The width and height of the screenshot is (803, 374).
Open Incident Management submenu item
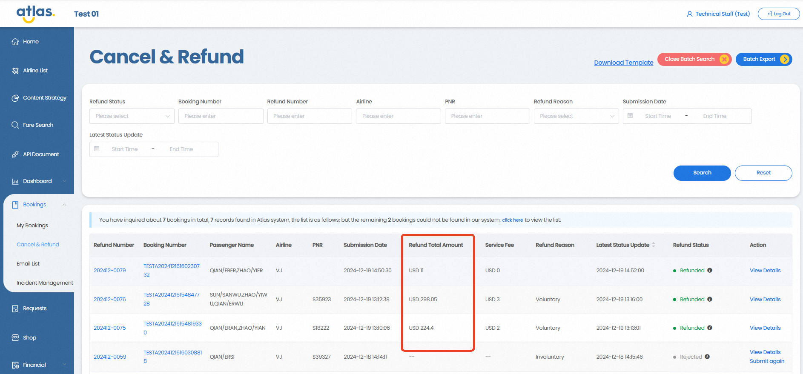[x=45, y=283]
